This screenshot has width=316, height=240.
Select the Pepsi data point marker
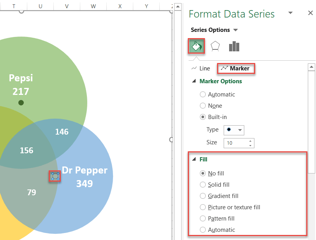click(21, 103)
